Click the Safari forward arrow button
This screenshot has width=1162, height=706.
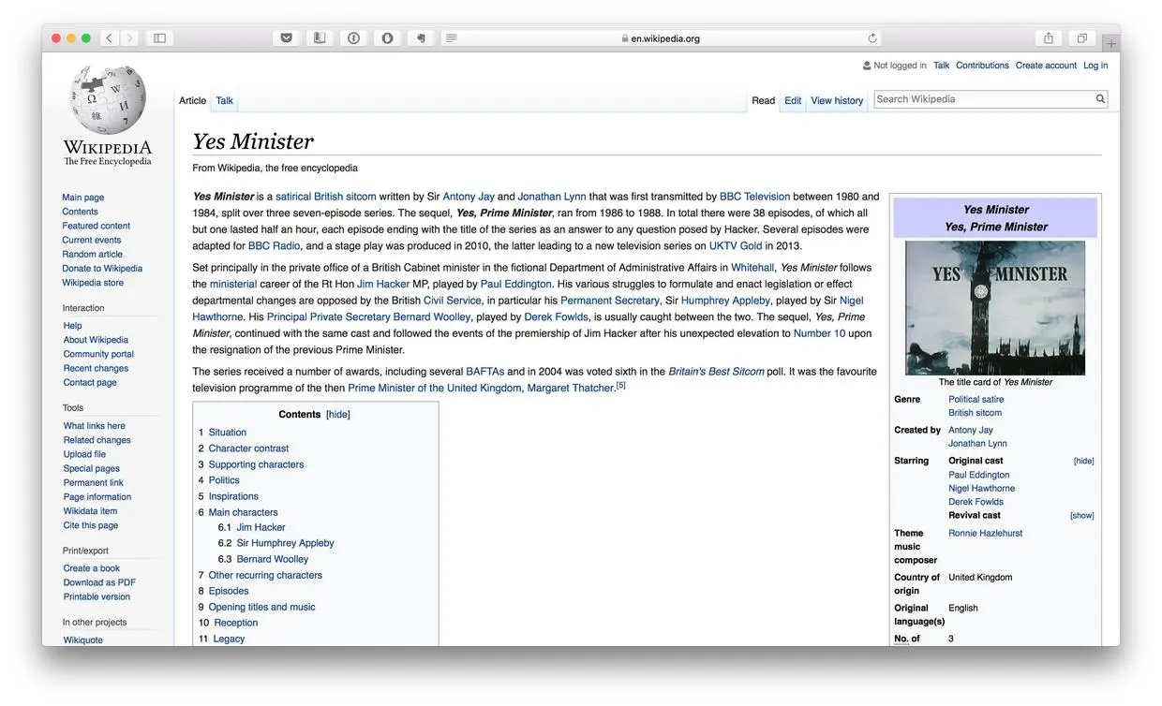129,38
